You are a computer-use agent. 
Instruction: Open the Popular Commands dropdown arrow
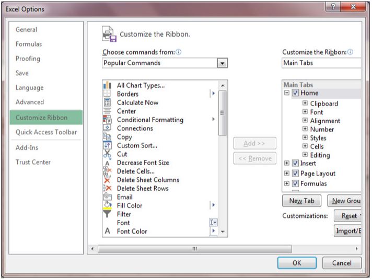pyautogui.click(x=222, y=63)
